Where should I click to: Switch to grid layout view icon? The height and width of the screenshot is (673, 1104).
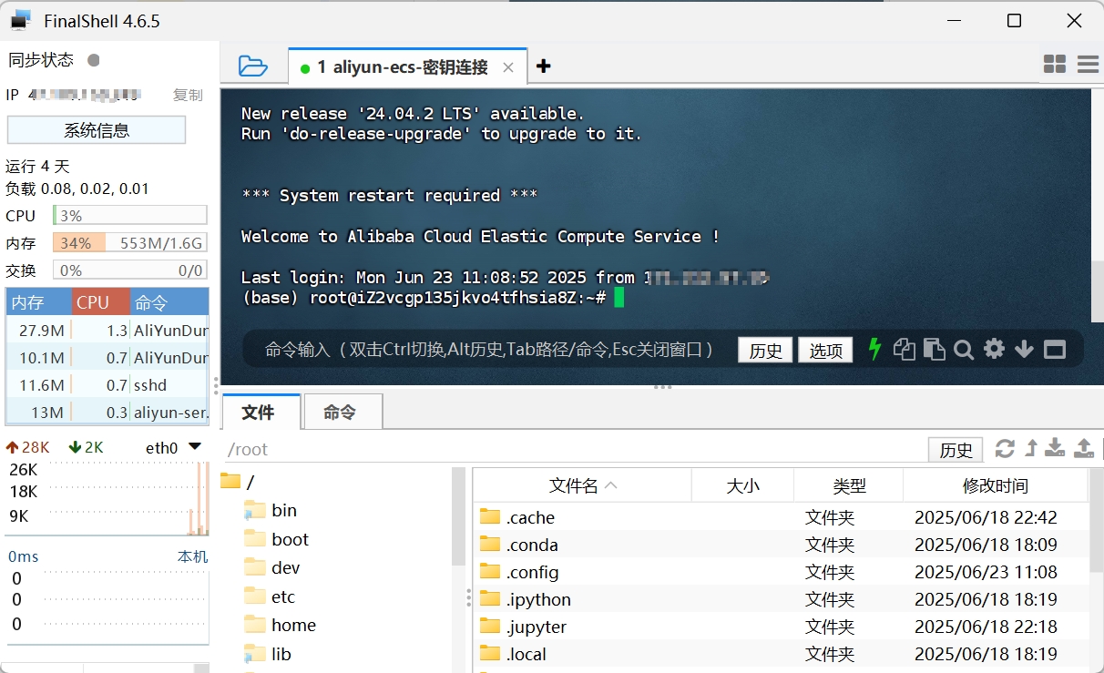click(1055, 64)
